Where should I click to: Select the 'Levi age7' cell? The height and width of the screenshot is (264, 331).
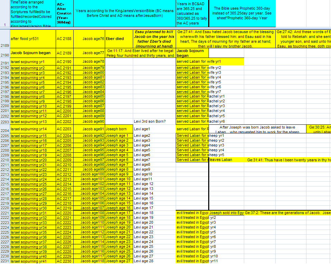(x=154, y=160)
